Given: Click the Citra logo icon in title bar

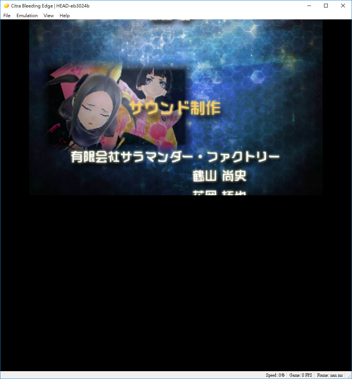Looking at the screenshot, I should [6, 6].
